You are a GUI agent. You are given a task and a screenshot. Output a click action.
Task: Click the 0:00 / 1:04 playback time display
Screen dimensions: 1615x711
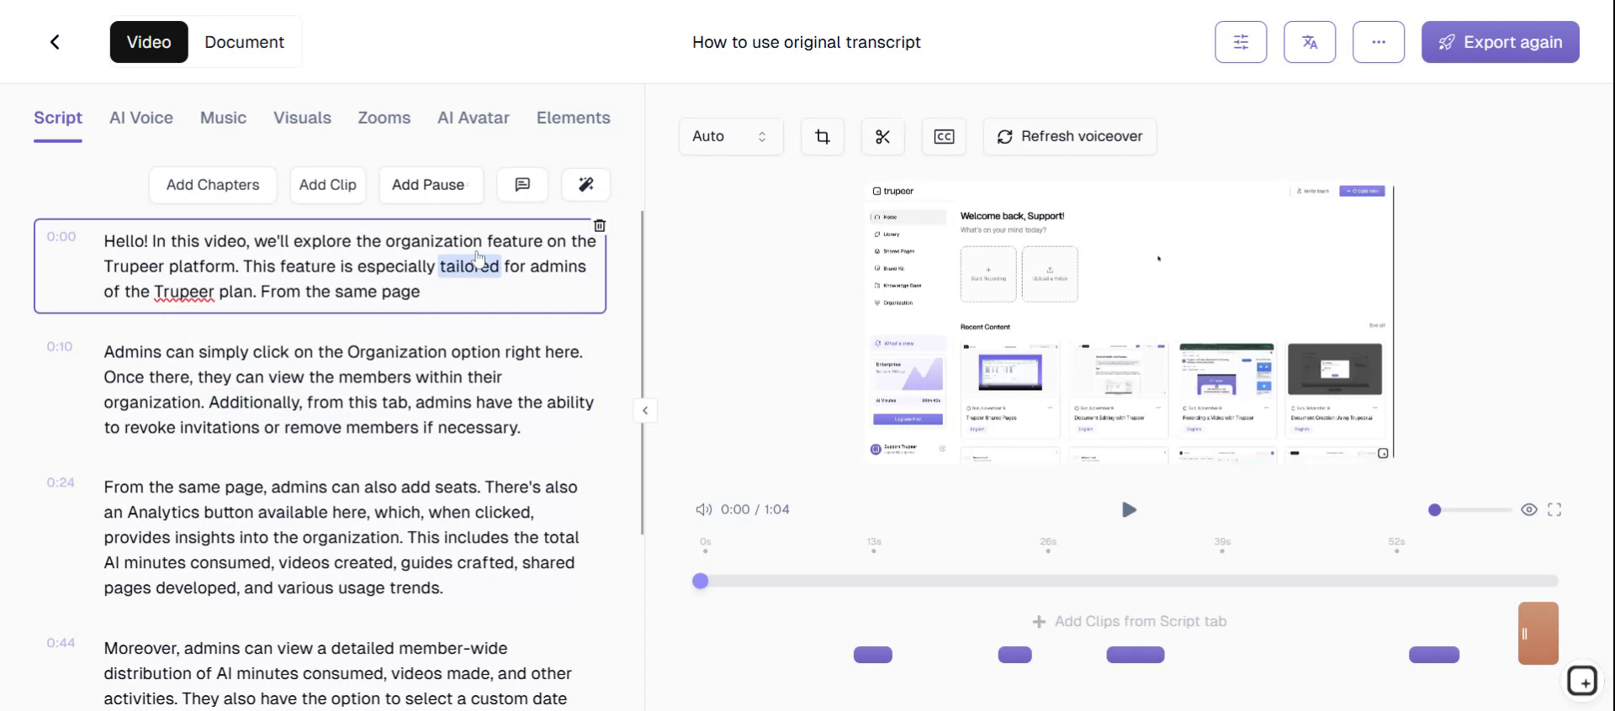pos(755,509)
